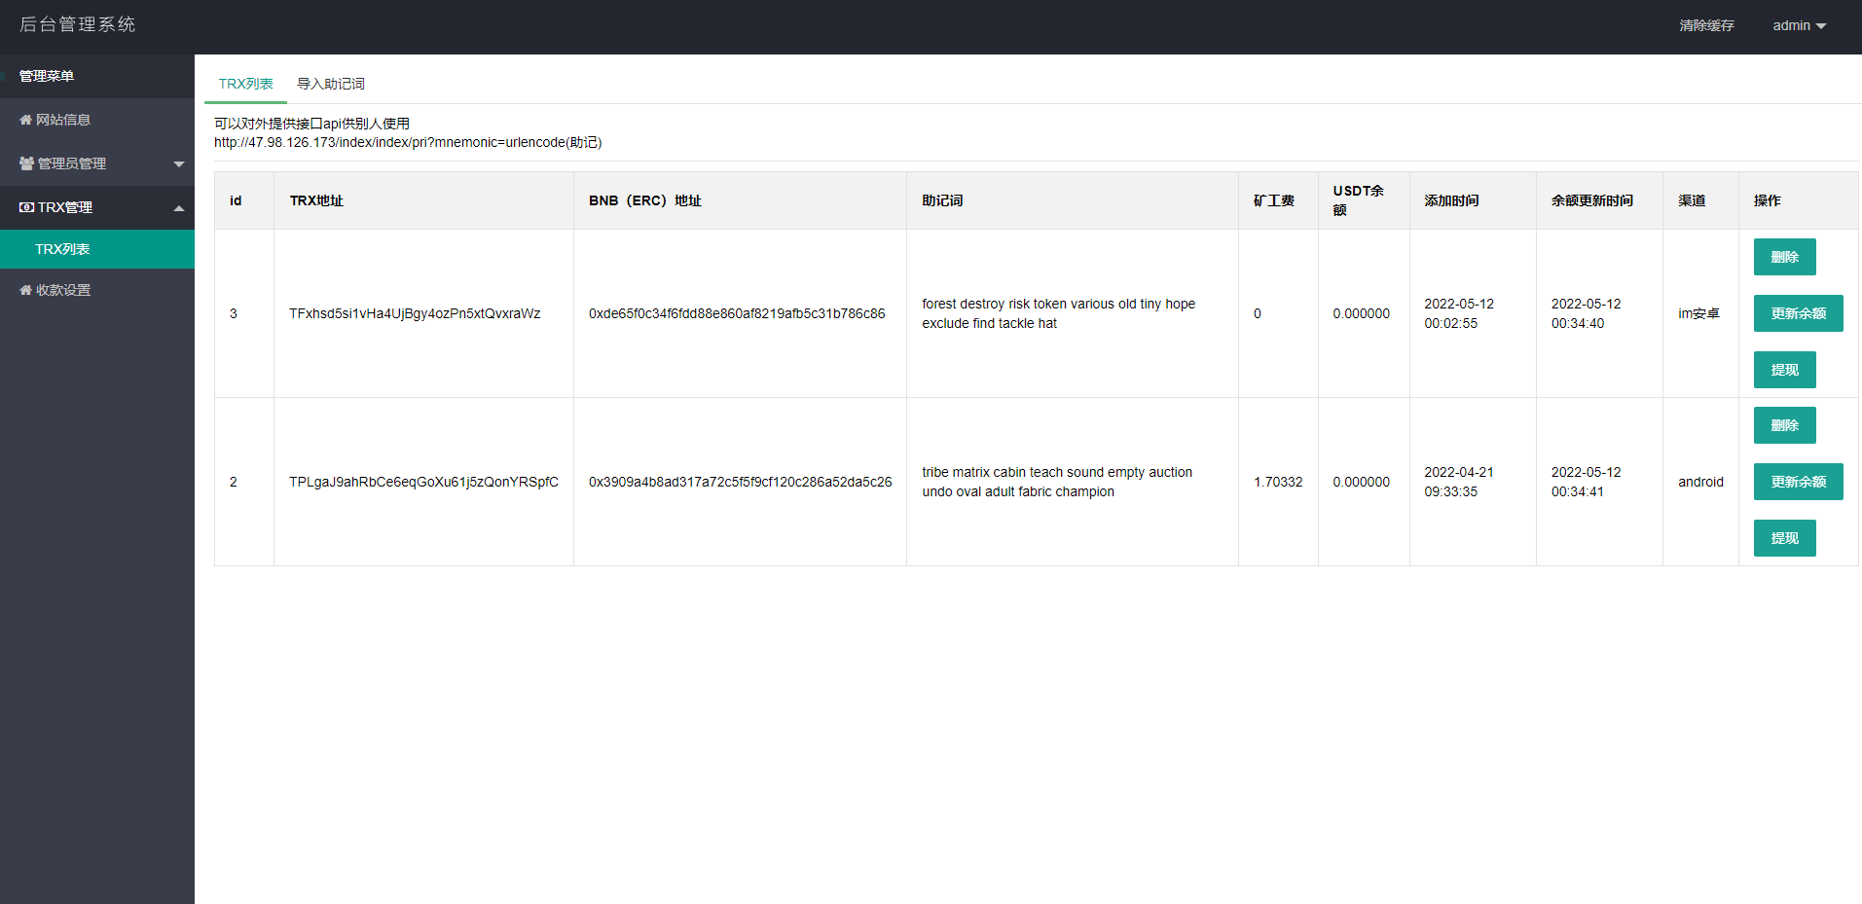Click mnemonic starting 'tribe matrix cabin'
This screenshot has width=1862, height=904.
(x=1057, y=482)
